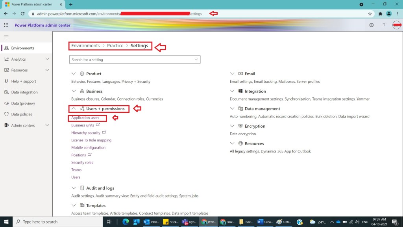Collapse the Users + permissions section
The height and width of the screenshot is (227, 403).
click(74, 109)
